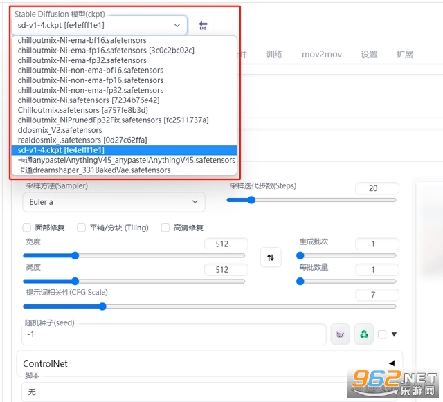443x402 pixels.
Task: Open the 设置 settings tab
Action: [x=369, y=54]
